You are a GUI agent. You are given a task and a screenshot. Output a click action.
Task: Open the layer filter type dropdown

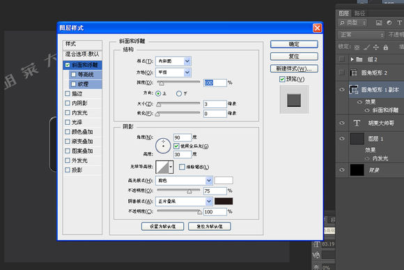352,23
